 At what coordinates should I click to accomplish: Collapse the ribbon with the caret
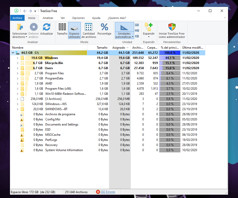click(x=225, y=18)
